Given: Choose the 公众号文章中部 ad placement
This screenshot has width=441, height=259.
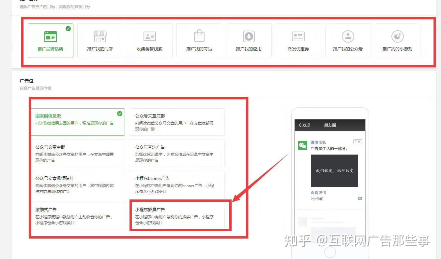Looking at the screenshot, I should 78,153.
